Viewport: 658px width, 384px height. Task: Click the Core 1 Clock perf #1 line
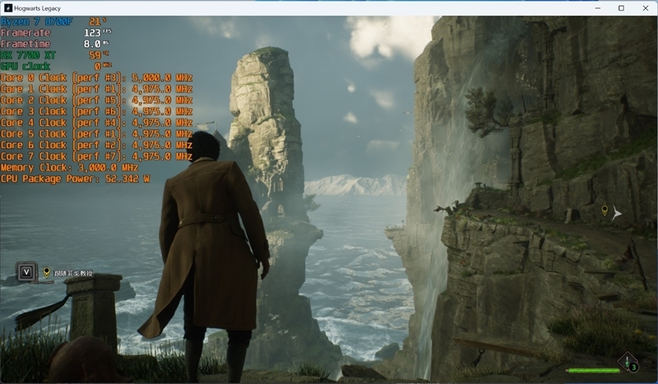point(96,89)
